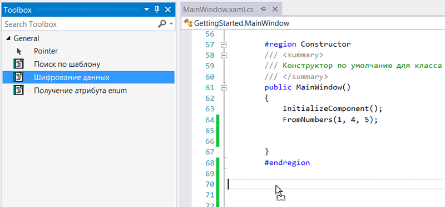Open the GettingStarted.MainWindow class dropdown

[313, 23]
